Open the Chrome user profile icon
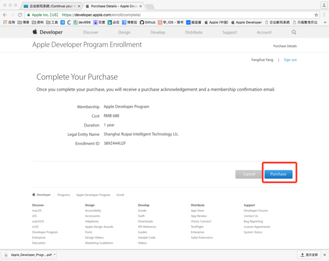Screen dimensions: 329x261 pyautogui.click(x=324, y=5)
